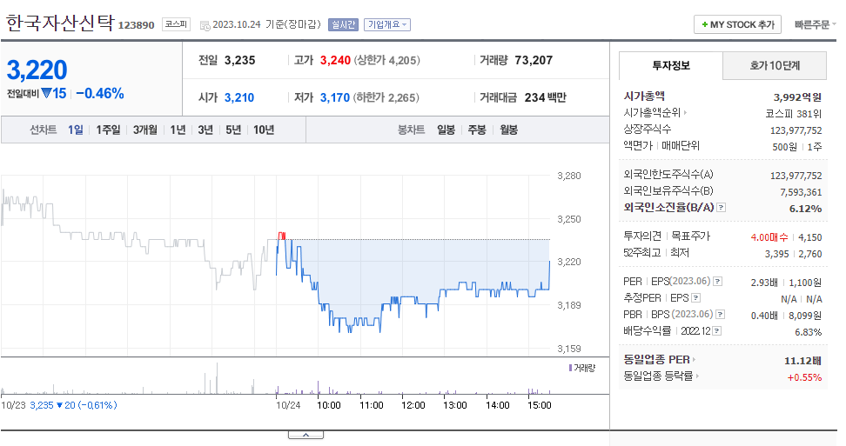The image size is (846, 446).
Task: Select 3개월 line chart period
Action: (x=145, y=130)
